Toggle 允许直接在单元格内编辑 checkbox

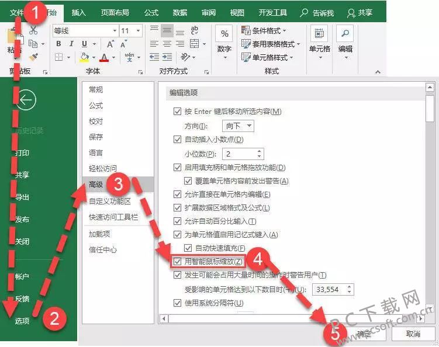tap(177, 194)
